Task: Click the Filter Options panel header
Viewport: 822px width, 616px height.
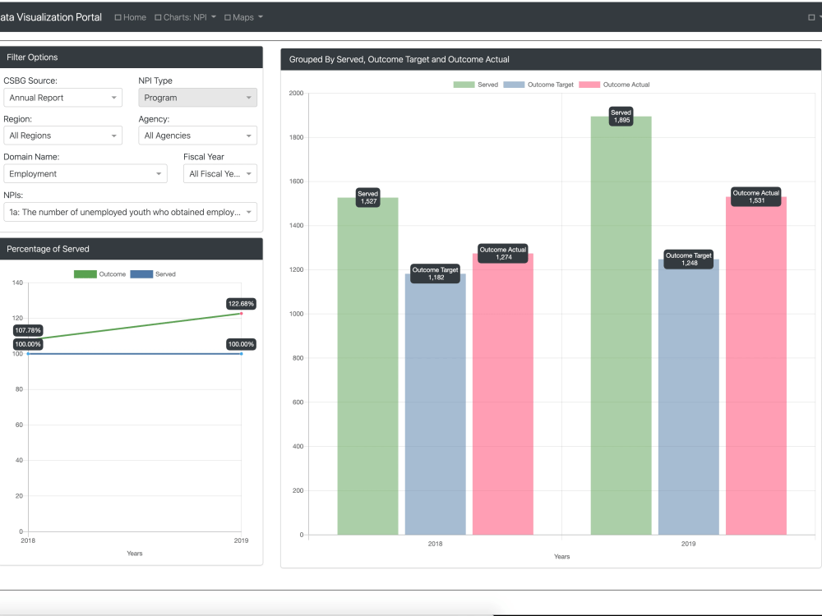Action: [x=131, y=57]
